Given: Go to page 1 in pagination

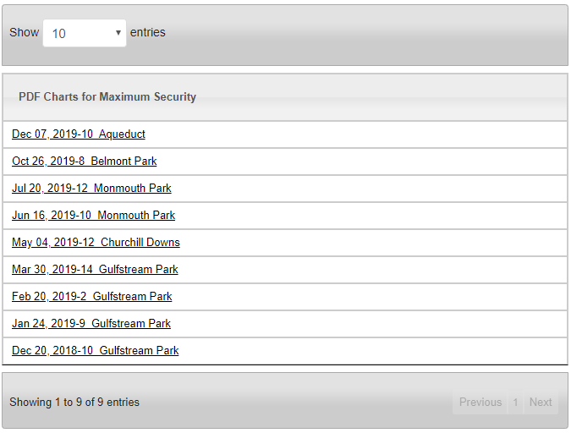Looking at the screenshot, I should tap(515, 403).
